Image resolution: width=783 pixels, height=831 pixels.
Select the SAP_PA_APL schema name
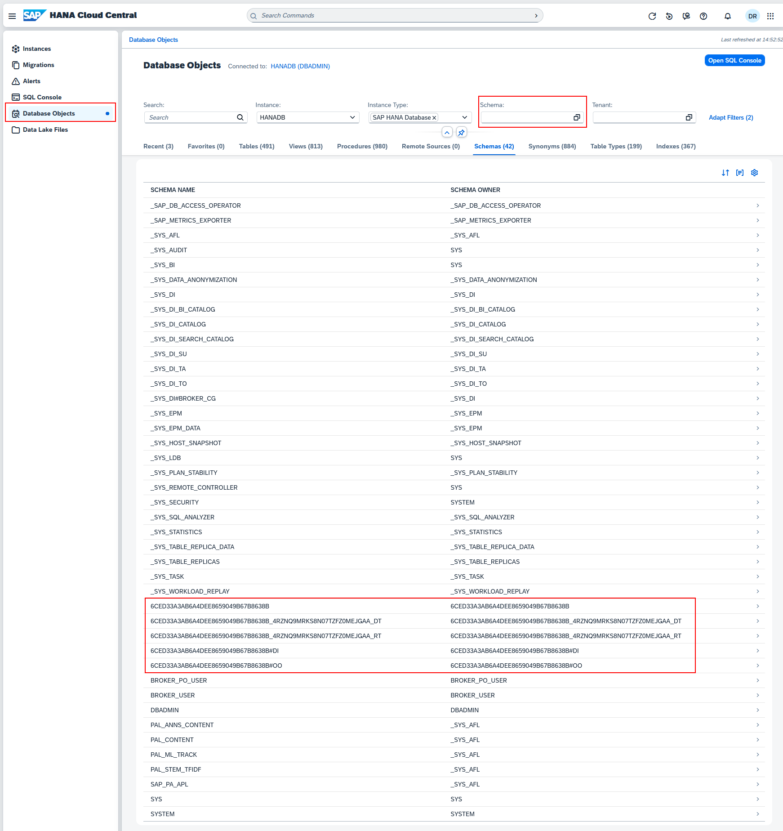(169, 784)
